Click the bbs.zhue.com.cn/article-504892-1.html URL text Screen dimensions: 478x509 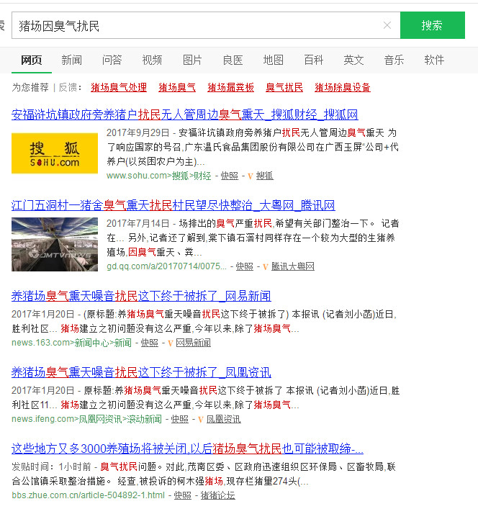pos(89,495)
